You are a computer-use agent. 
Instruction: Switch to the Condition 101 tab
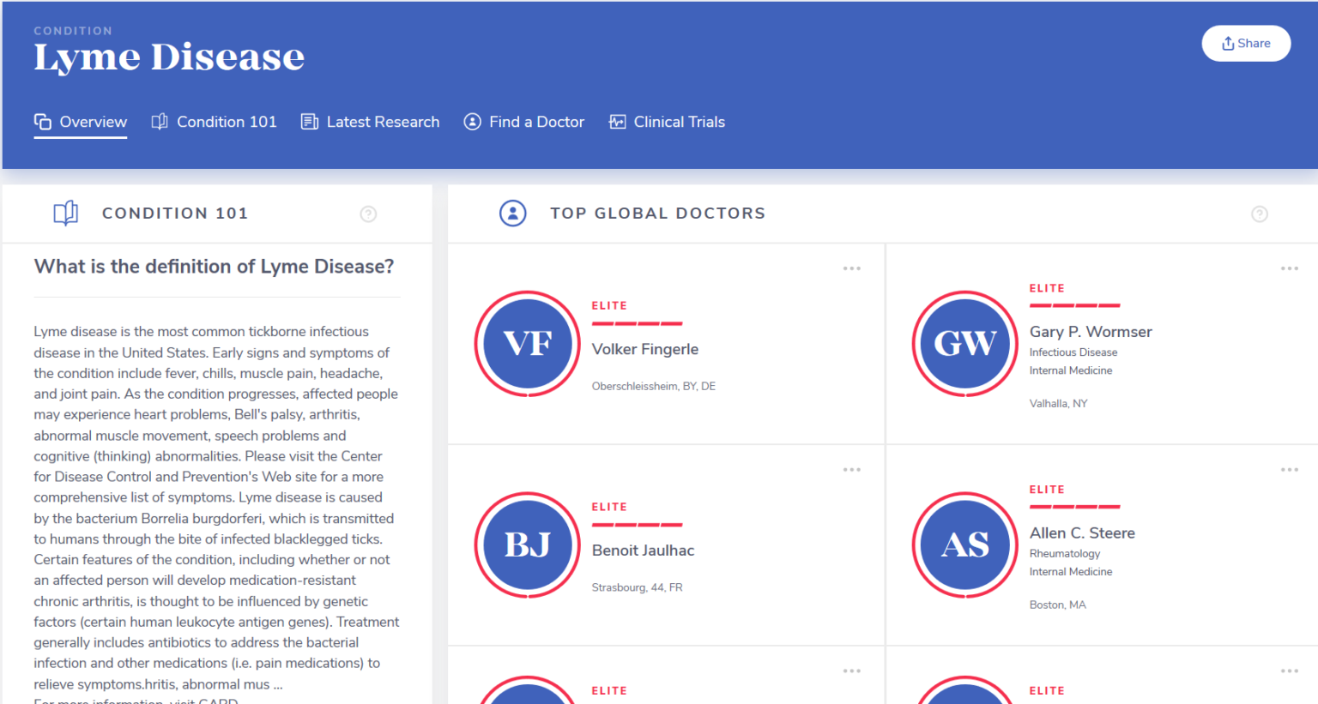pos(215,122)
